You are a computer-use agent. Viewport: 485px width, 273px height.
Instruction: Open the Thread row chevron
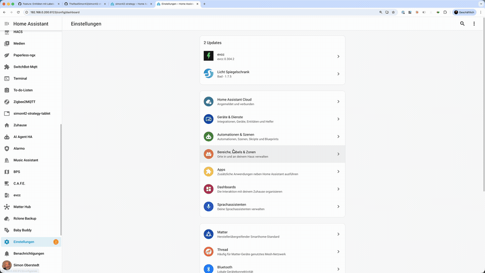(338, 252)
